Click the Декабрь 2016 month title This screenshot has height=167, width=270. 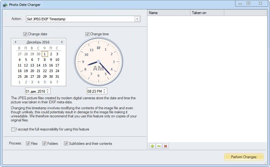38,42
